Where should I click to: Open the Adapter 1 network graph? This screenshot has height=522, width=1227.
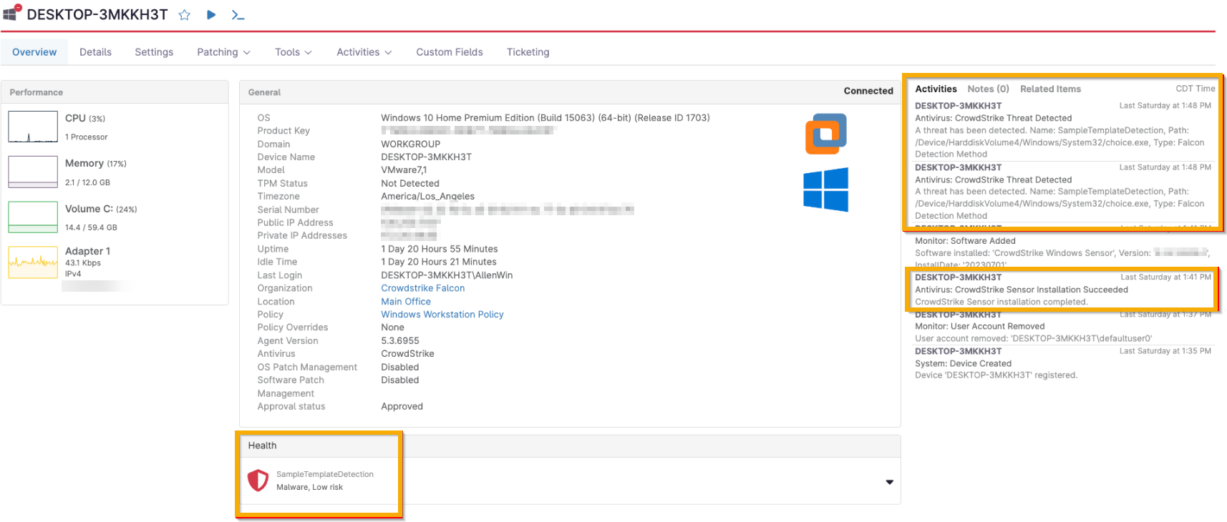[33, 262]
